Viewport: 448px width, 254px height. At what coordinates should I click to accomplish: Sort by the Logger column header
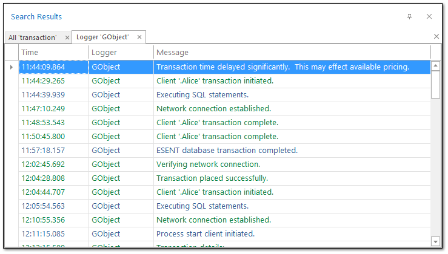121,53
